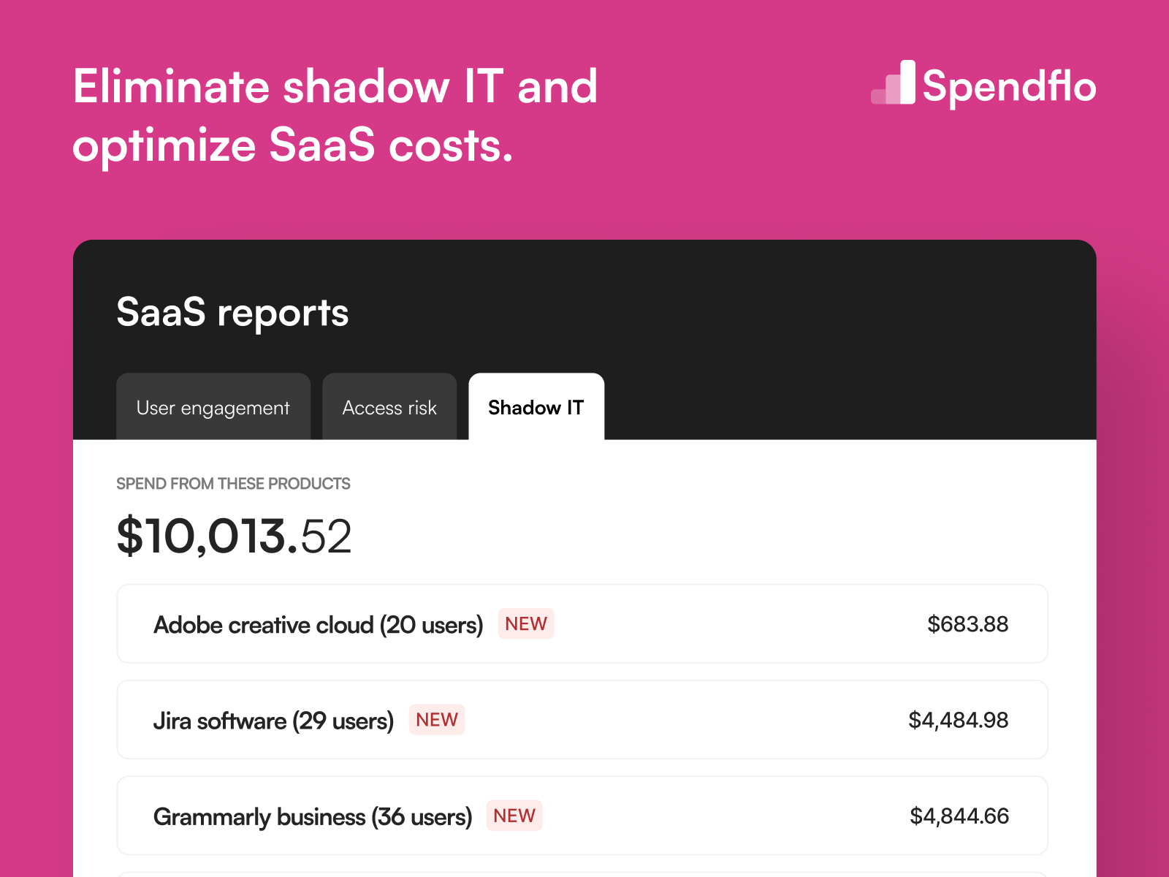Select Grammarly business (36 users) title
The image size is (1169, 877).
coord(313,817)
